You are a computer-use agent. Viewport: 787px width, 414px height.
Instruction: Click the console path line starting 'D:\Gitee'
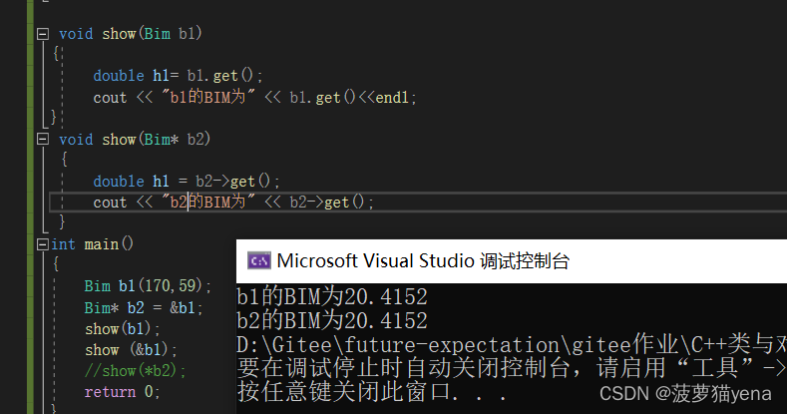[x=512, y=345]
